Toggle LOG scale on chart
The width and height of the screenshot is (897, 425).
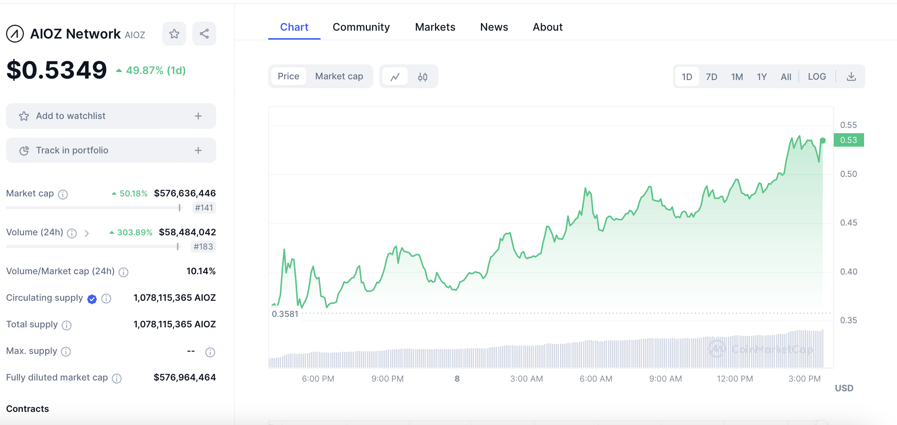coord(817,77)
